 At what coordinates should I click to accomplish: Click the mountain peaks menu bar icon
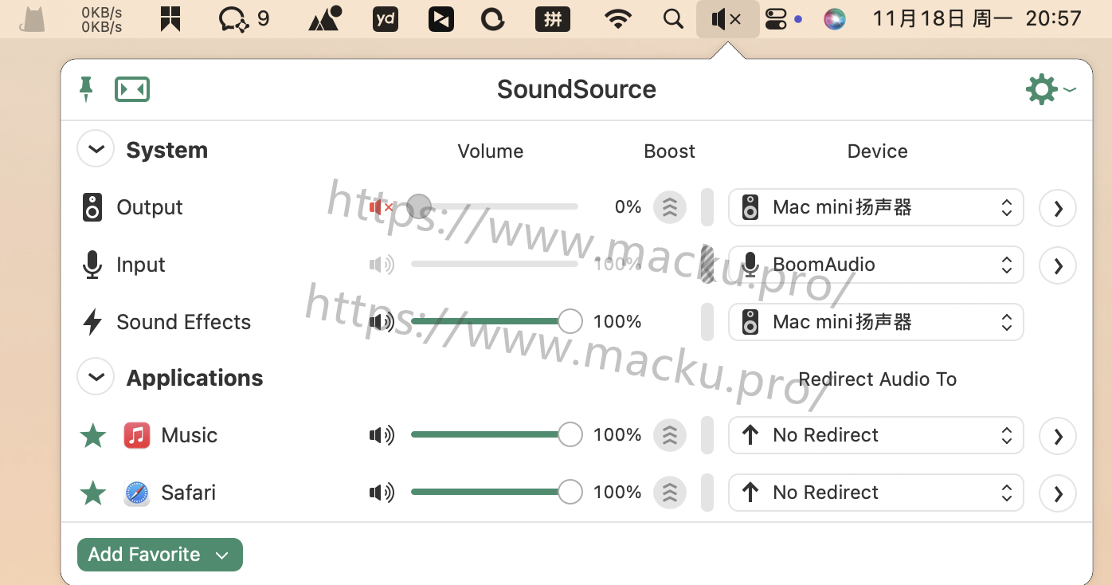[x=325, y=19]
